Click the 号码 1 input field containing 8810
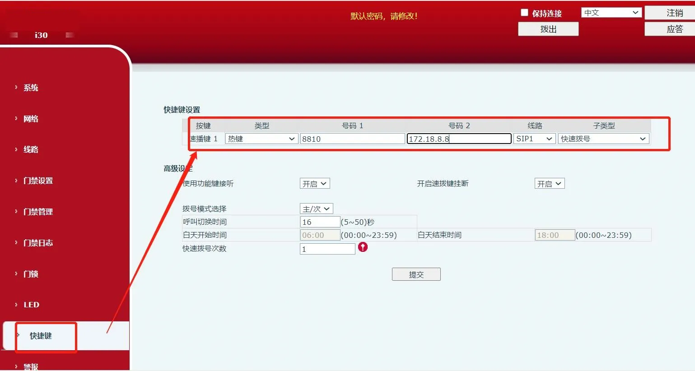The height and width of the screenshot is (371, 695). (x=352, y=139)
